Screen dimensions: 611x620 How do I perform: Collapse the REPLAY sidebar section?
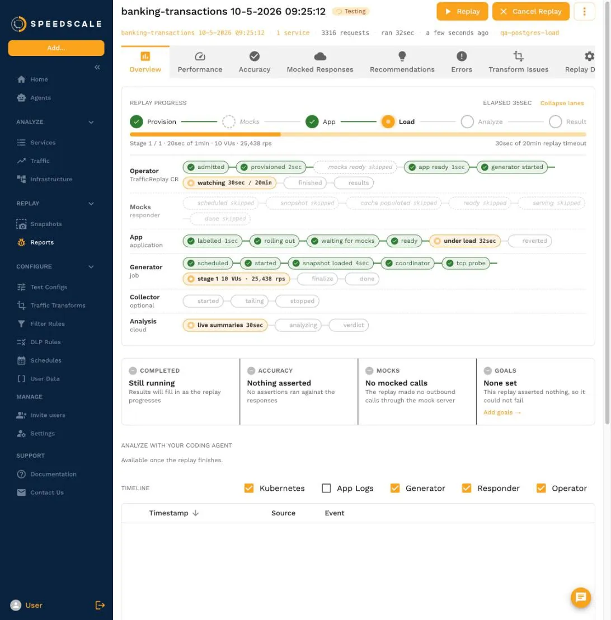[x=91, y=204]
